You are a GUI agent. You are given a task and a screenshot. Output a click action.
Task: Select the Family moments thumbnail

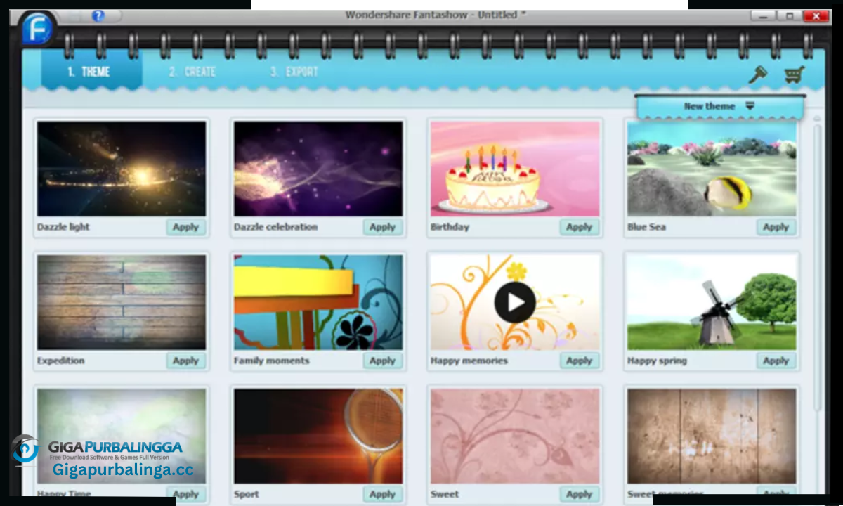318,302
